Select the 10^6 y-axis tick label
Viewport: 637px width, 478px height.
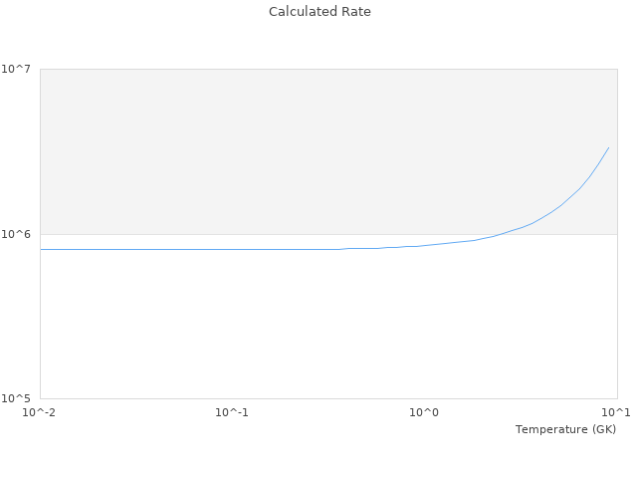[x=17, y=234]
